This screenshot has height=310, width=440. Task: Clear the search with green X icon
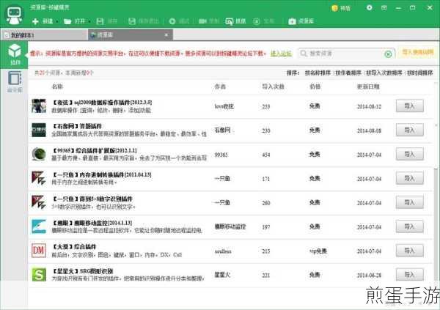388,53
